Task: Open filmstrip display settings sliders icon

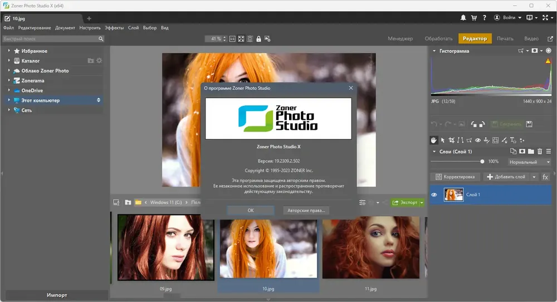Action: [x=362, y=202]
